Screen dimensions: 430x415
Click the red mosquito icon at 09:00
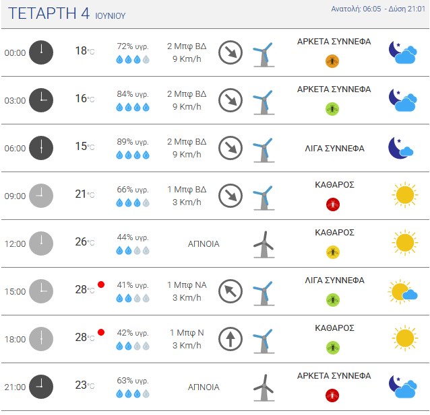[x=333, y=204]
